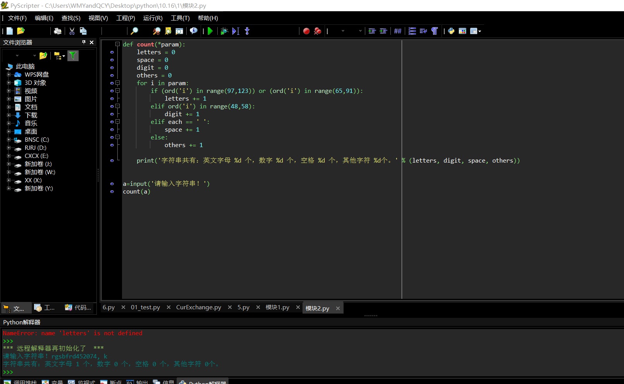Open the 工具(T) menu

click(180, 18)
